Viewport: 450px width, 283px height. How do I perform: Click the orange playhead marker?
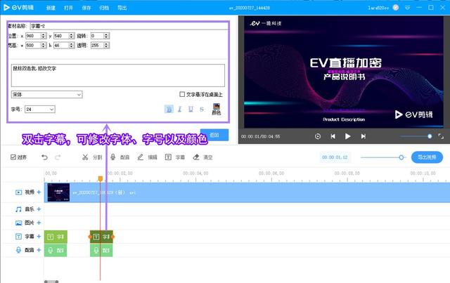[x=100, y=179]
